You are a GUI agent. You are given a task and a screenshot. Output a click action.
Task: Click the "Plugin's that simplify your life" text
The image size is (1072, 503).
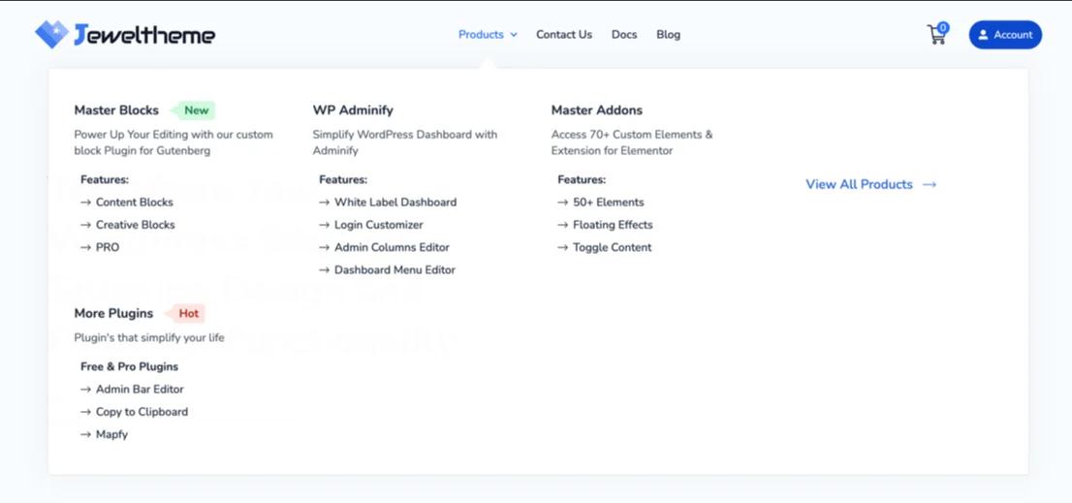pyautogui.click(x=149, y=337)
